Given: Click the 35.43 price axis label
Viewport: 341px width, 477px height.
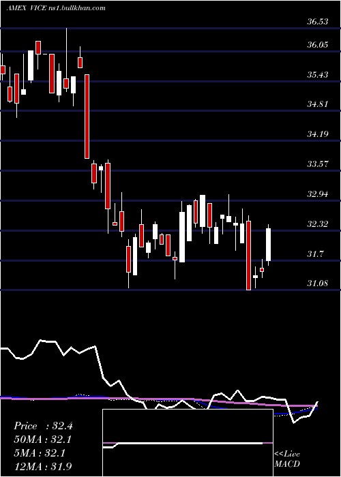Looking at the screenshot, I should click(318, 74).
